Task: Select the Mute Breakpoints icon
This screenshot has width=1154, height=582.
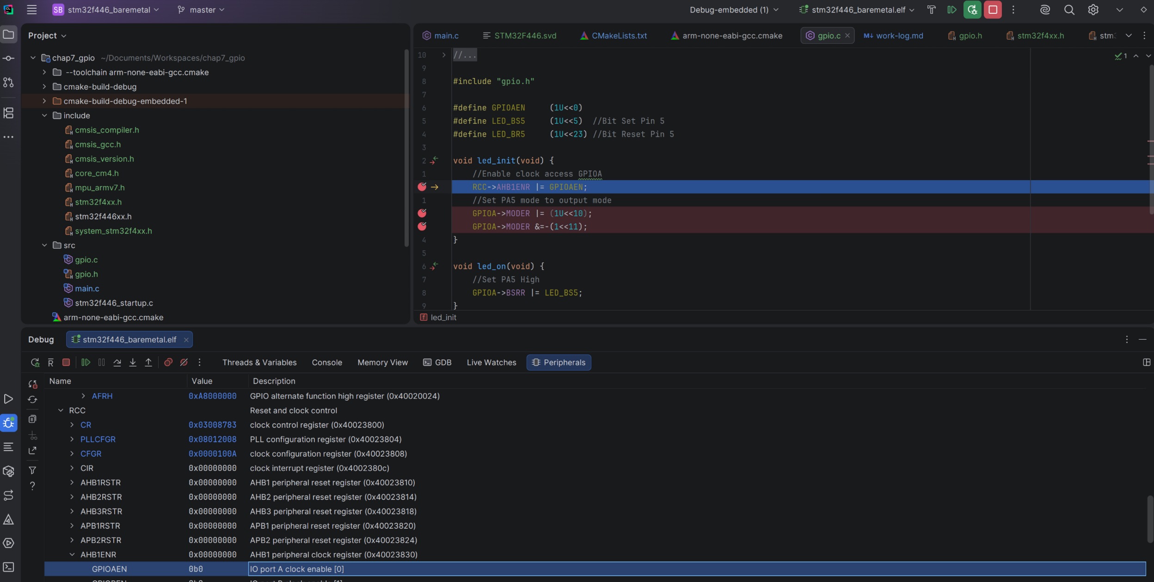Action: click(184, 362)
